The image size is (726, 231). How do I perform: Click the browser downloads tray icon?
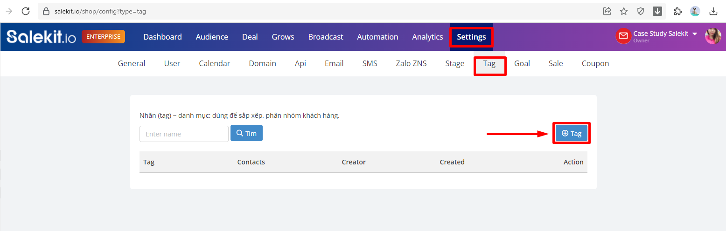713,11
